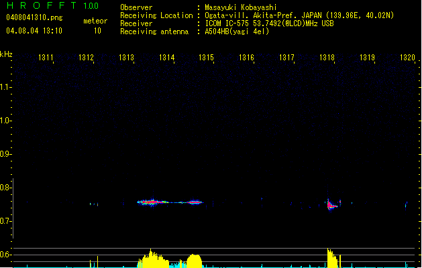Click the small echo near 1320

406,206
